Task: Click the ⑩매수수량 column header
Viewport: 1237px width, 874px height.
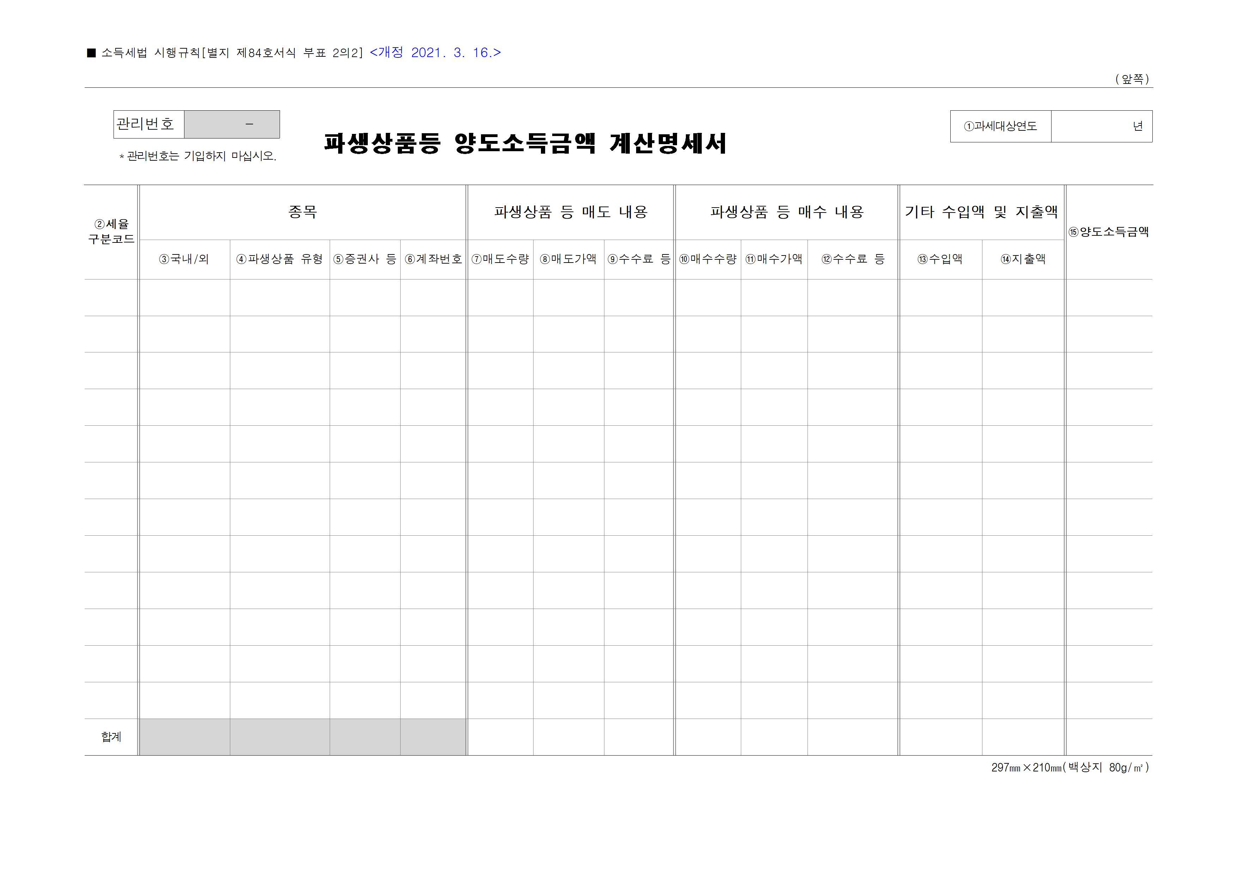Action: coord(707,259)
